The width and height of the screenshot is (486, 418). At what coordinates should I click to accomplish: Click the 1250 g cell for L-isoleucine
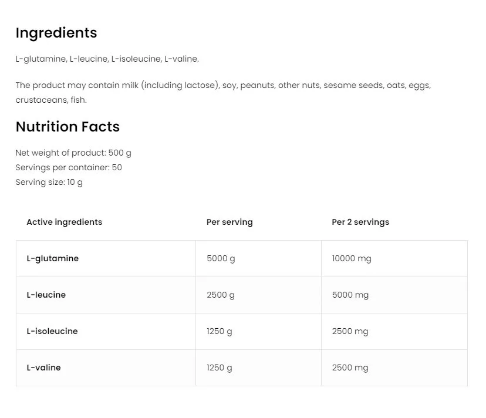(220, 331)
